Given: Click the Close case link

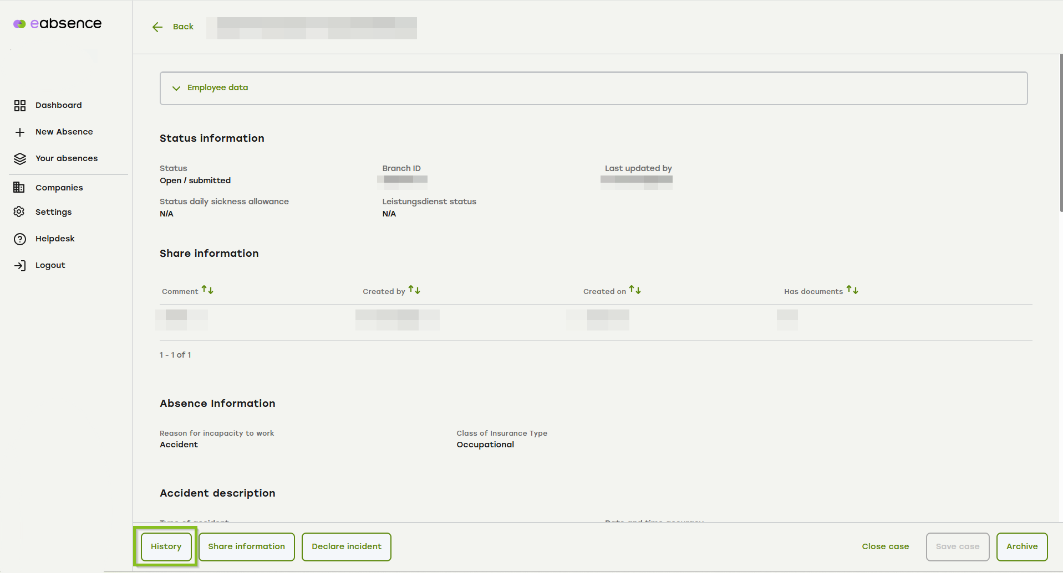Looking at the screenshot, I should (x=885, y=546).
